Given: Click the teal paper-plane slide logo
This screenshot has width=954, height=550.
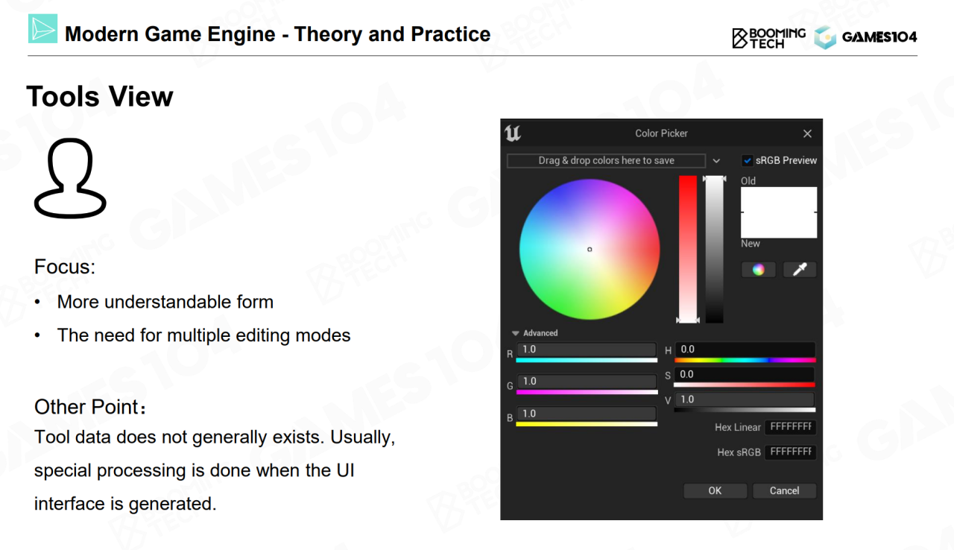Looking at the screenshot, I should tap(42, 29).
